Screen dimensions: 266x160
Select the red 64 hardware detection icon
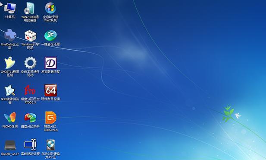point(50,90)
